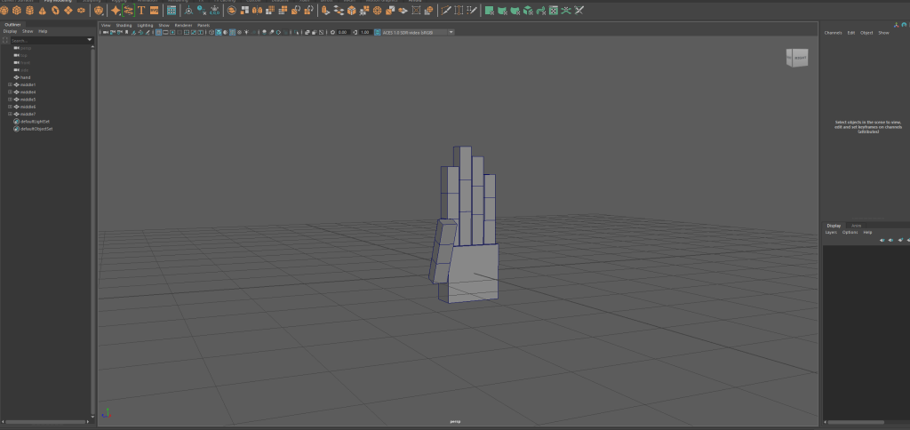Open the viewport View menu
The height and width of the screenshot is (430, 910).
(x=106, y=26)
